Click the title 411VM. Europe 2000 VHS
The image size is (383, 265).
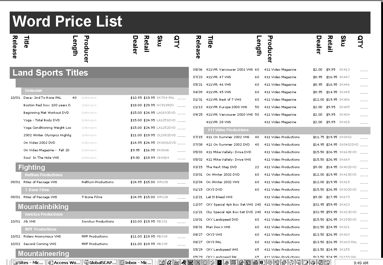pyautogui.click(x=227, y=107)
